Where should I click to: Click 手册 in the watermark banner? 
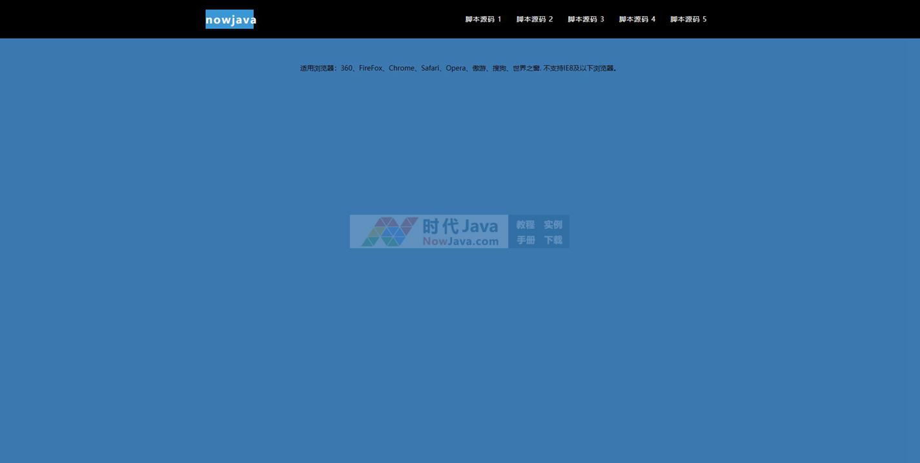pos(525,240)
